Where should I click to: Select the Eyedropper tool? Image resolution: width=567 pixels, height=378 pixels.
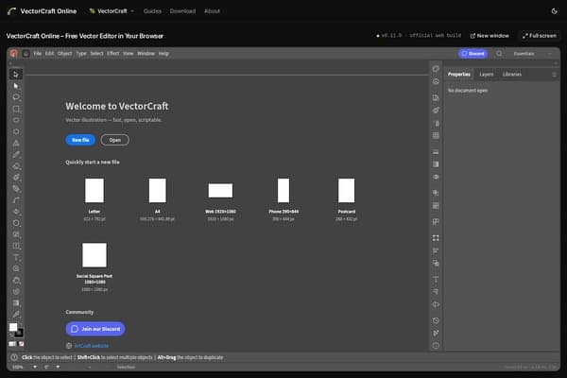click(x=16, y=315)
